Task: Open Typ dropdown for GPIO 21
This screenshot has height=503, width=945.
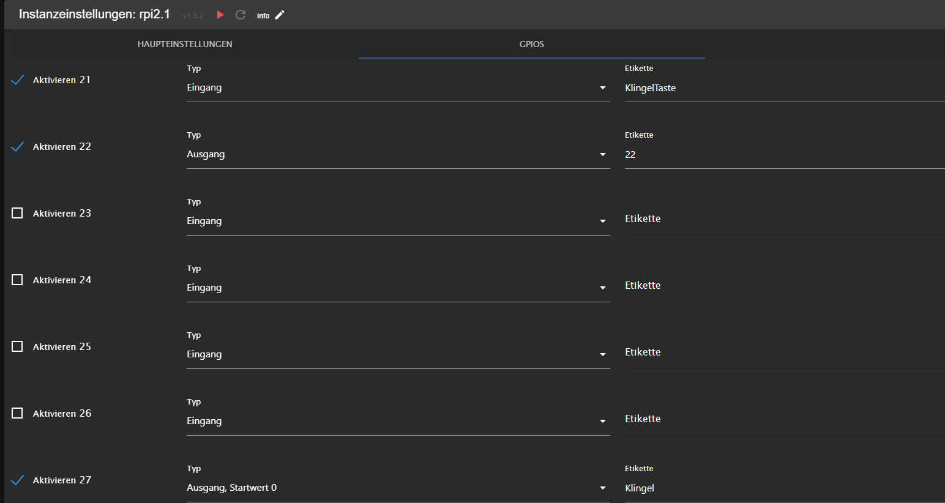Action: click(x=398, y=88)
